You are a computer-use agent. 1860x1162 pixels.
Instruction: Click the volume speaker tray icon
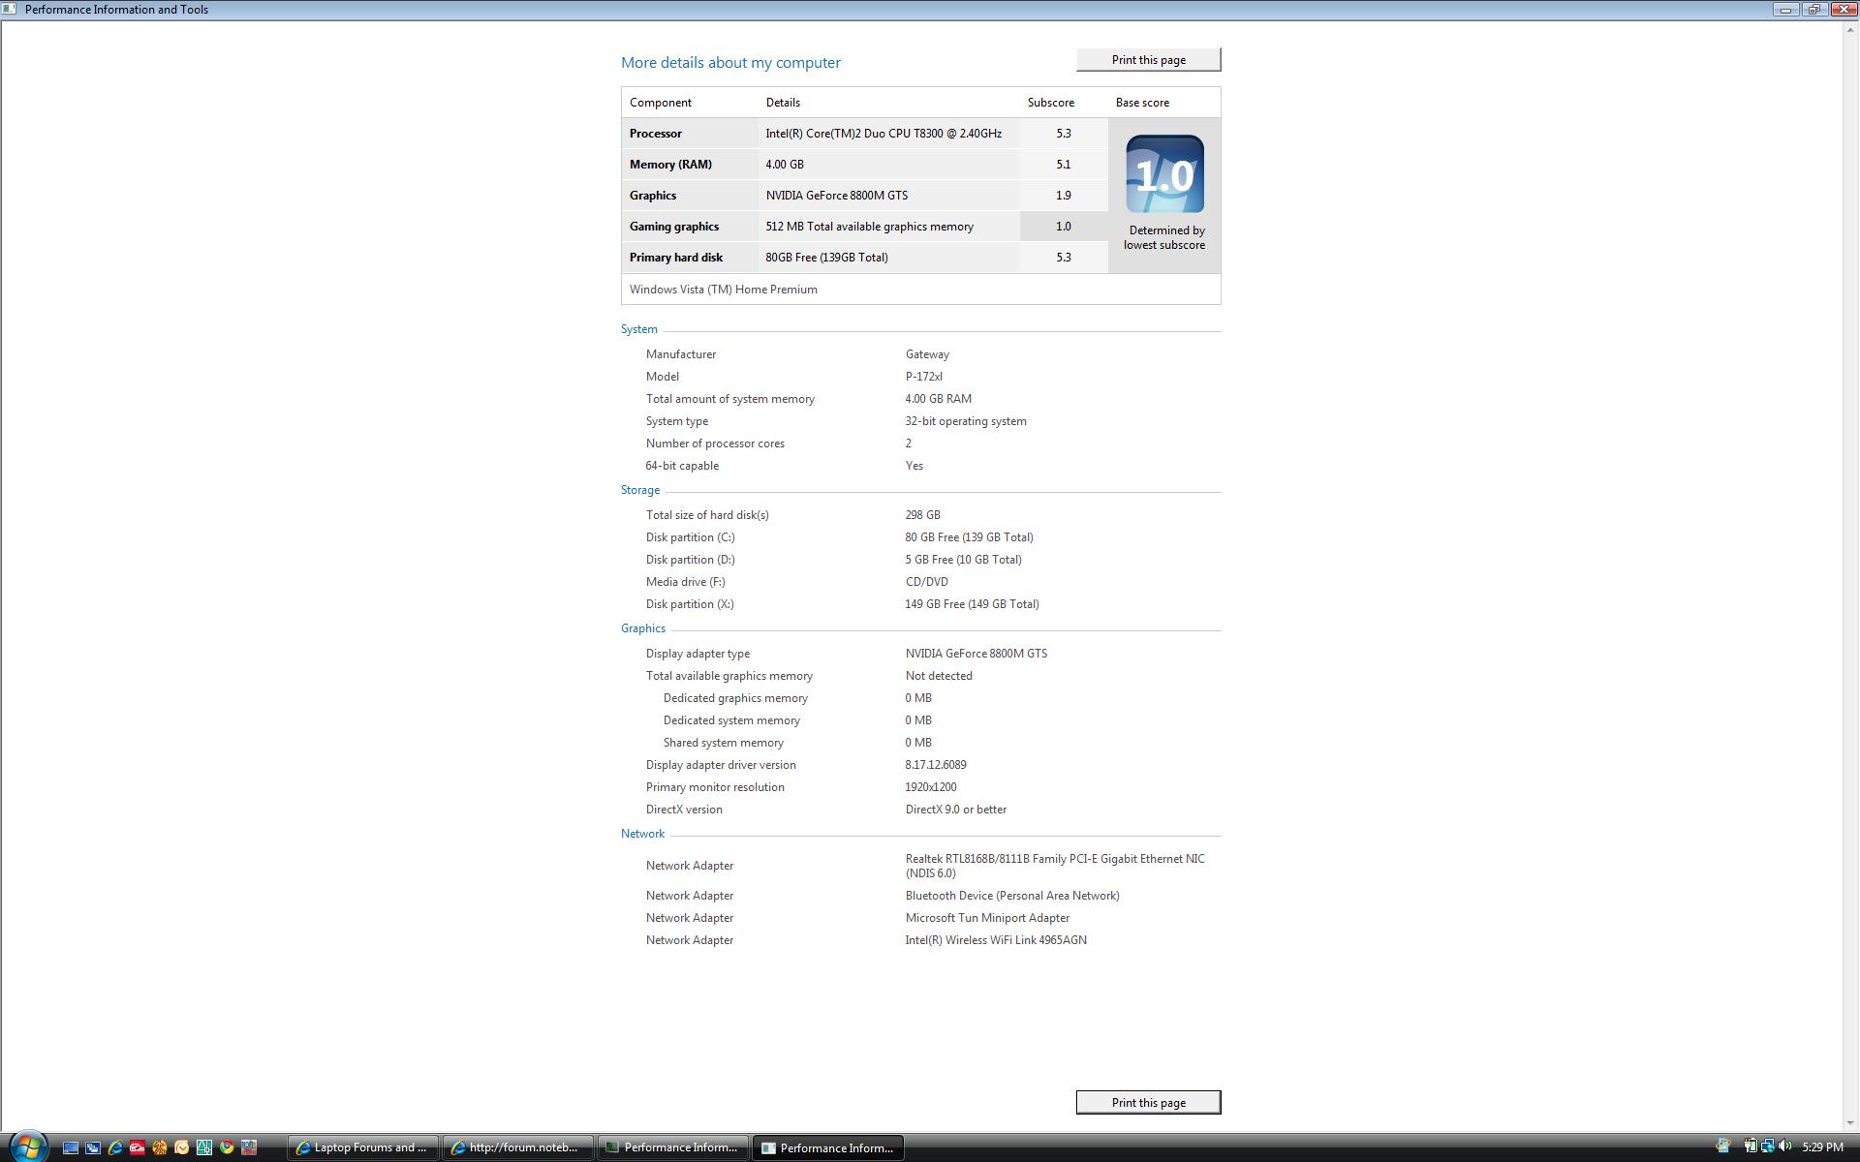pyautogui.click(x=1784, y=1147)
